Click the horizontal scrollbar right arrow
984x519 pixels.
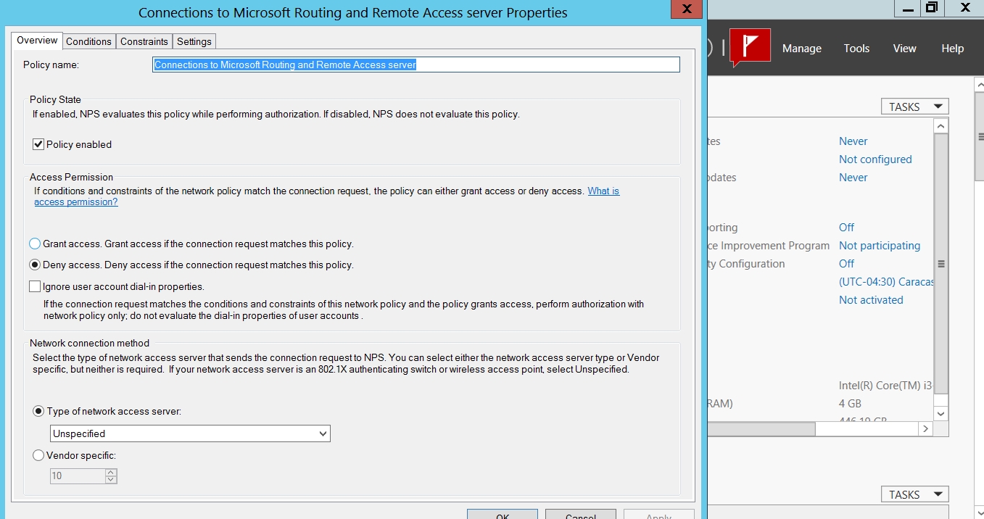925,429
